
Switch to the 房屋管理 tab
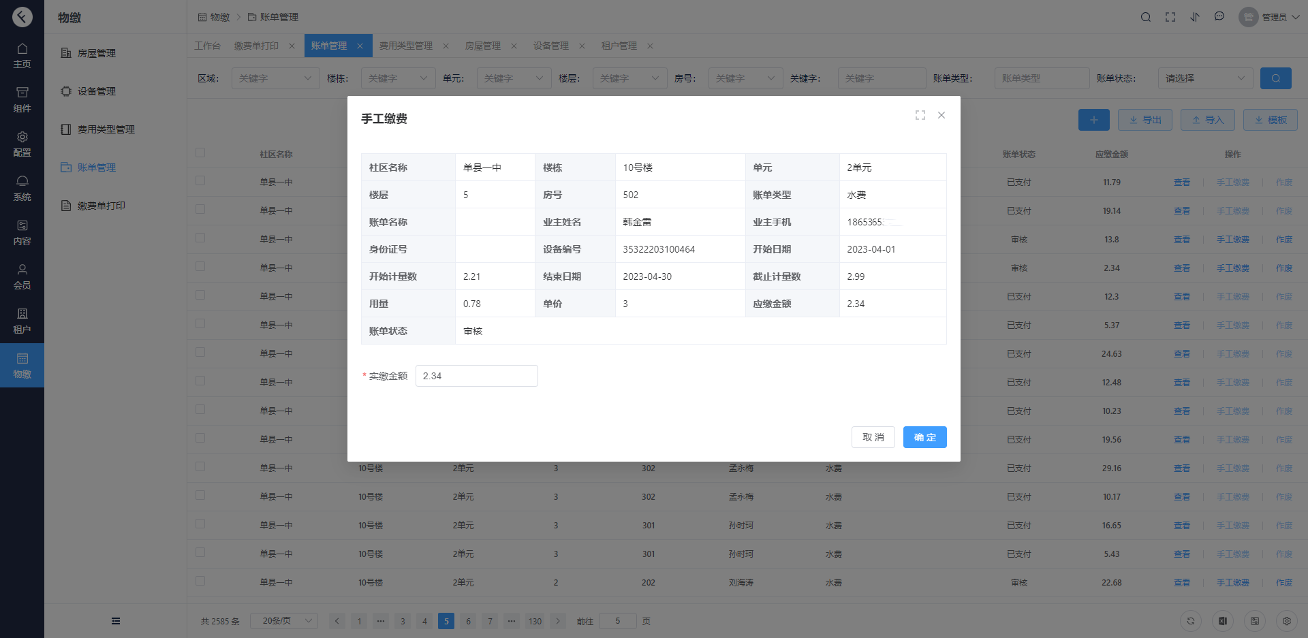coord(483,46)
